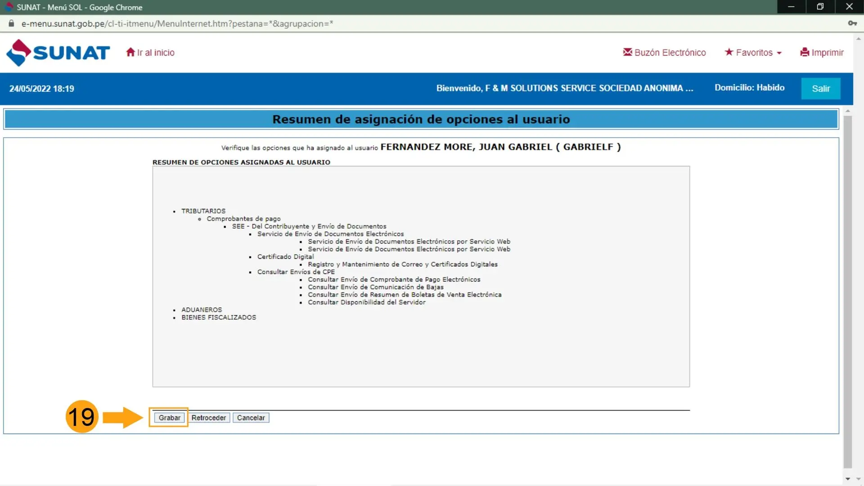Screen dimensions: 864x486
Task: Open the Ir al inicio link
Action: (156, 53)
